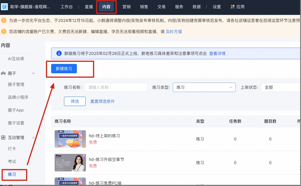This screenshot has height=186, width=301.
Task: Click the 新建练习 button
Action: 64,69
